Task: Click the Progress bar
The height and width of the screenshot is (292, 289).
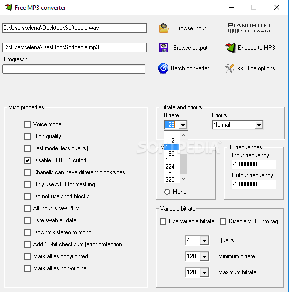Action: (74, 69)
